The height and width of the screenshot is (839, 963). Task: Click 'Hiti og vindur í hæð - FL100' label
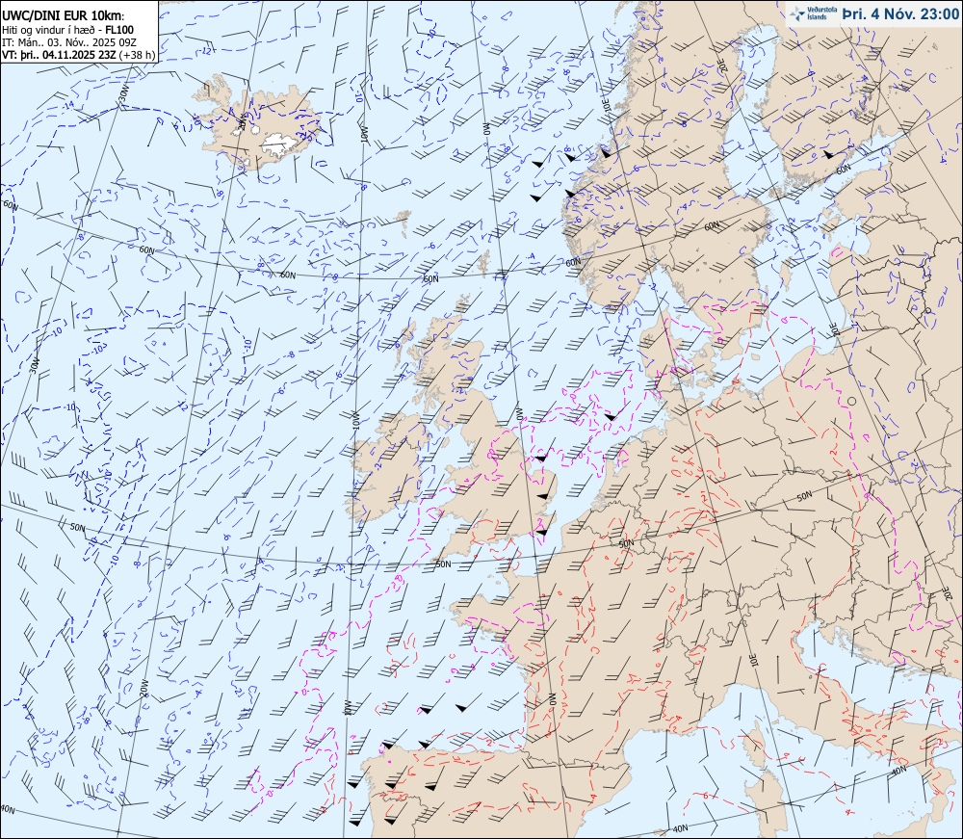click(x=67, y=30)
